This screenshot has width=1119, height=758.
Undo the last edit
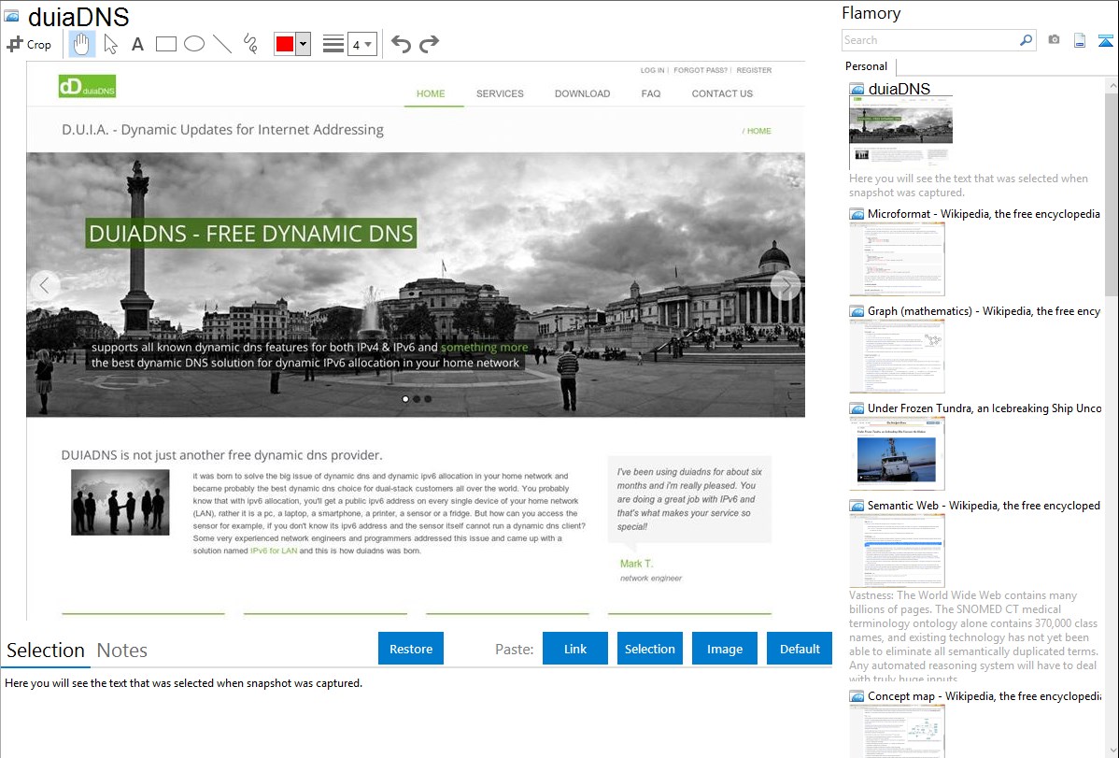point(401,44)
